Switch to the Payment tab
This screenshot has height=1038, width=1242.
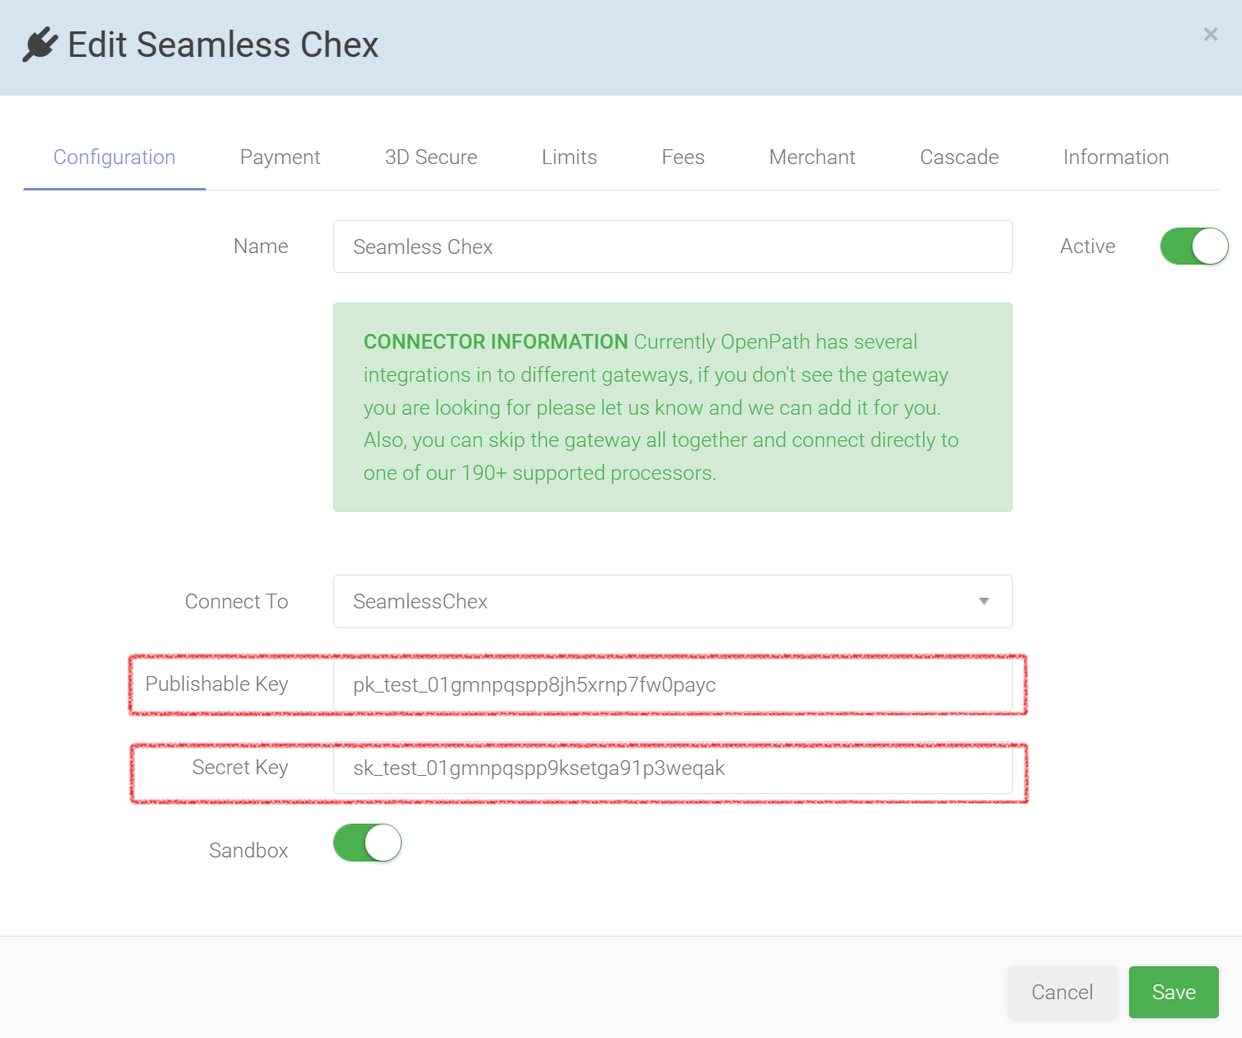click(280, 157)
